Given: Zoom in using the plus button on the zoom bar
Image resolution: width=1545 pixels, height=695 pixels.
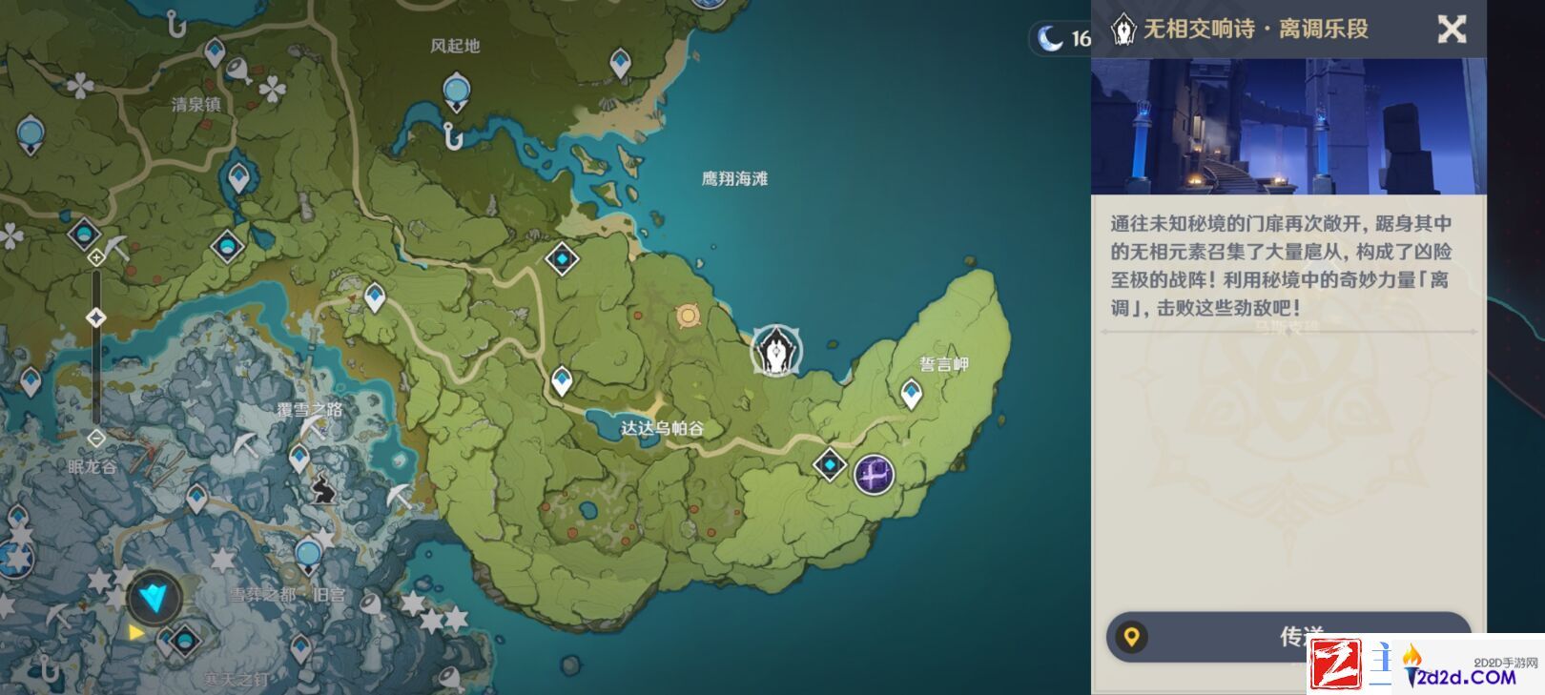Looking at the screenshot, I should coord(96,257).
